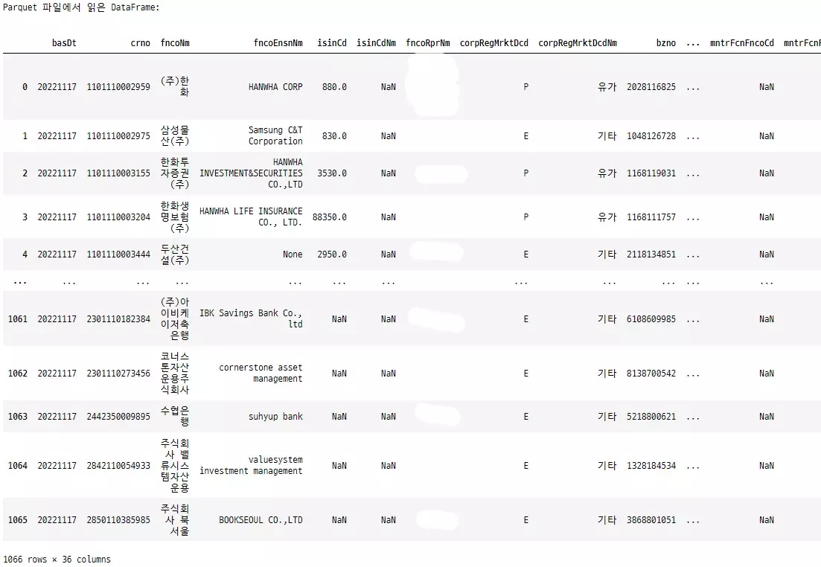The height and width of the screenshot is (567, 821).
Task: Click isinCd value 88350.0
Action: point(329,217)
